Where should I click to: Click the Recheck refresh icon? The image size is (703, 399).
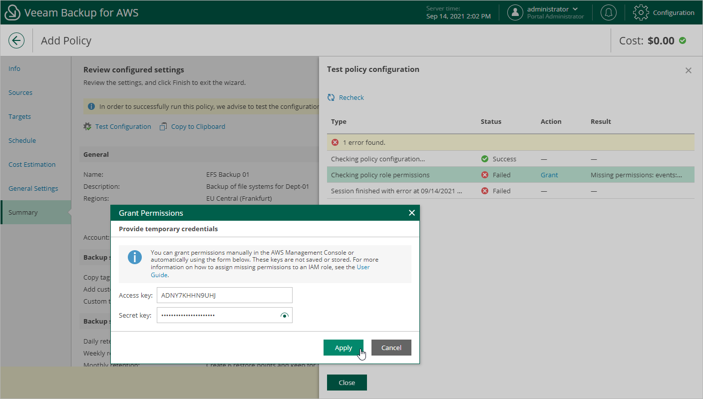pyautogui.click(x=331, y=97)
